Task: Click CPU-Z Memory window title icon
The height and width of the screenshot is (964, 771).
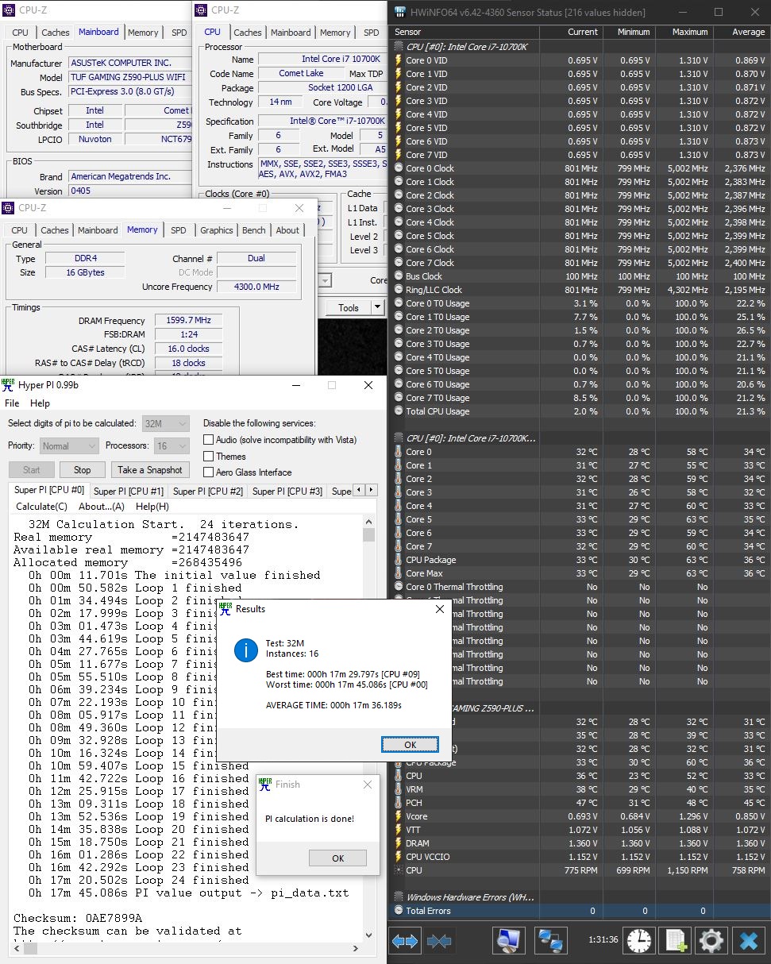Action: pos(8,208)
